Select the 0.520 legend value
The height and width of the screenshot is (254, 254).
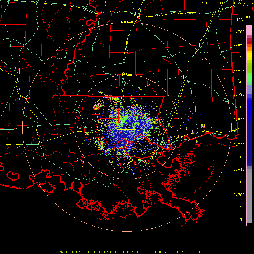(239, 145)
